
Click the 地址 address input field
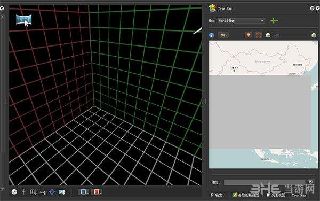click(x=265, y=182)
